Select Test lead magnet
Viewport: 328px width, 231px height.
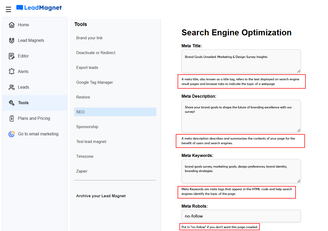coord(91,141)
